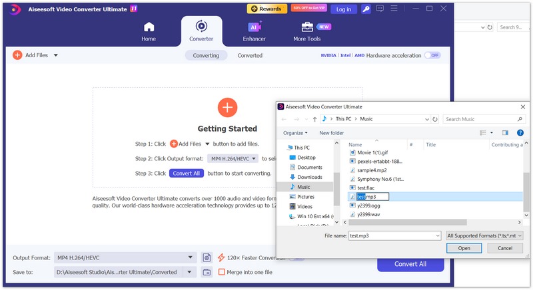Open Recent locations dropdown in file dialog
The width and height of the screenshot is (533, 290).
click(x=306, y=119)
